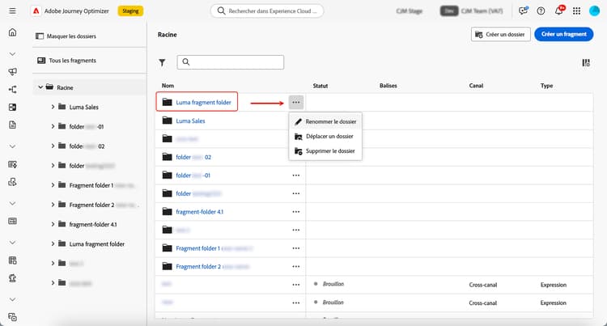The image size is (607, 326).
Task: Click the Statut column header
Action: (x=320, y=86)
